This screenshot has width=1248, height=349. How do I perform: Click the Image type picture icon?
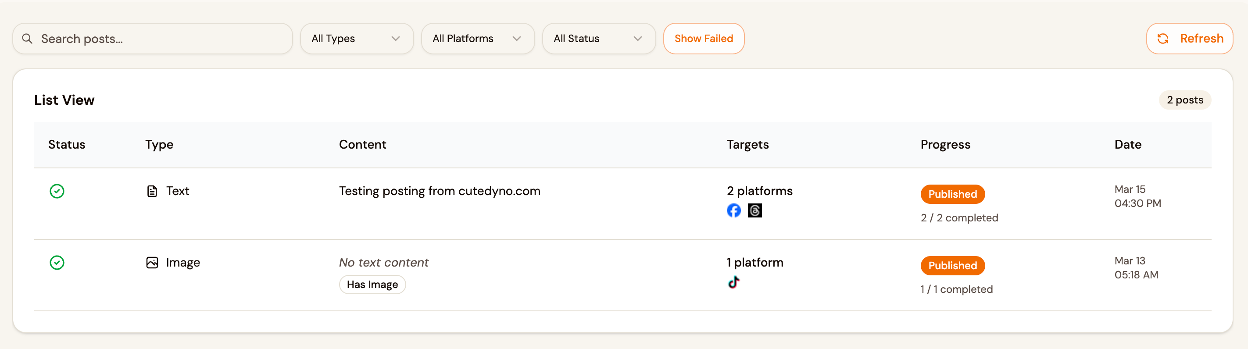click(152, 262)
